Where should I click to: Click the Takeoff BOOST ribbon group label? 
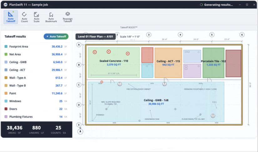(x=129, y=27)
